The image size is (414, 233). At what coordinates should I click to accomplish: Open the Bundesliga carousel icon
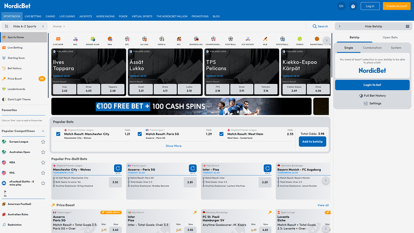(x=196, y=41)
